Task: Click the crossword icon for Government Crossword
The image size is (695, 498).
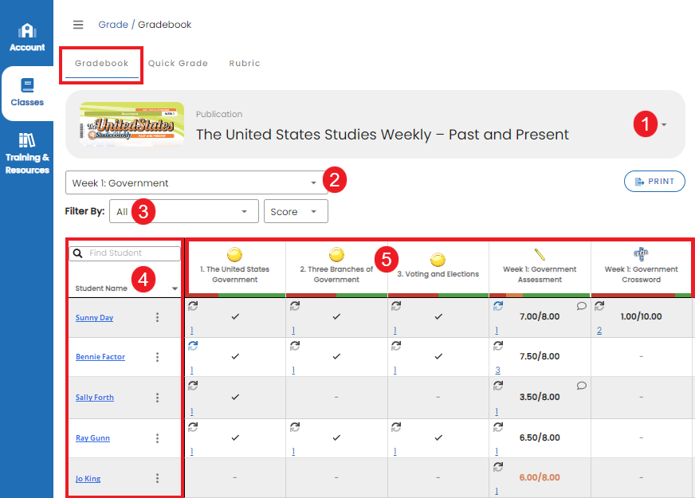Action: click(641, 254)
